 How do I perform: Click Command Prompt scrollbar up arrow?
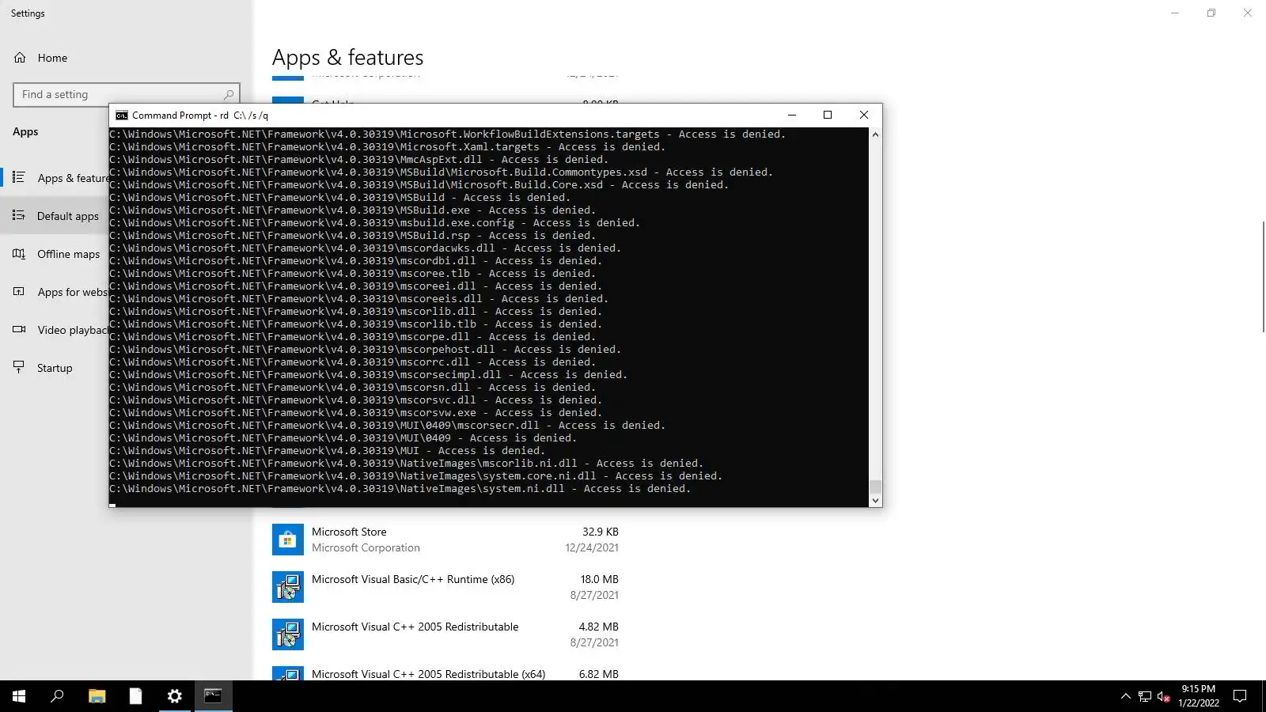click(x=875, y=134)
